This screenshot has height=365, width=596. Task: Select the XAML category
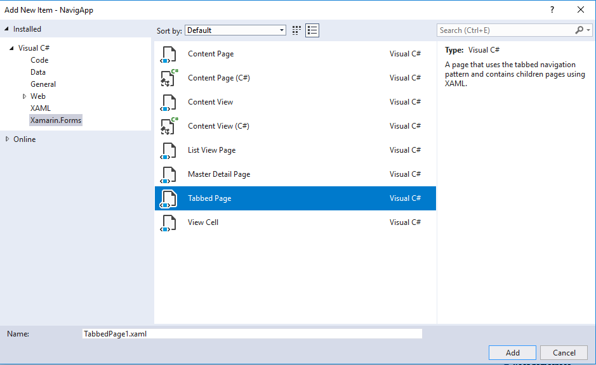click(x=41, y=108)
